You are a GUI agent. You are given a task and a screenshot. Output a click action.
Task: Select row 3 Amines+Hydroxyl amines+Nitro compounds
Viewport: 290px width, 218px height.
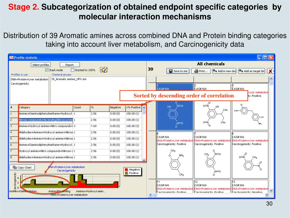point(46,126)
